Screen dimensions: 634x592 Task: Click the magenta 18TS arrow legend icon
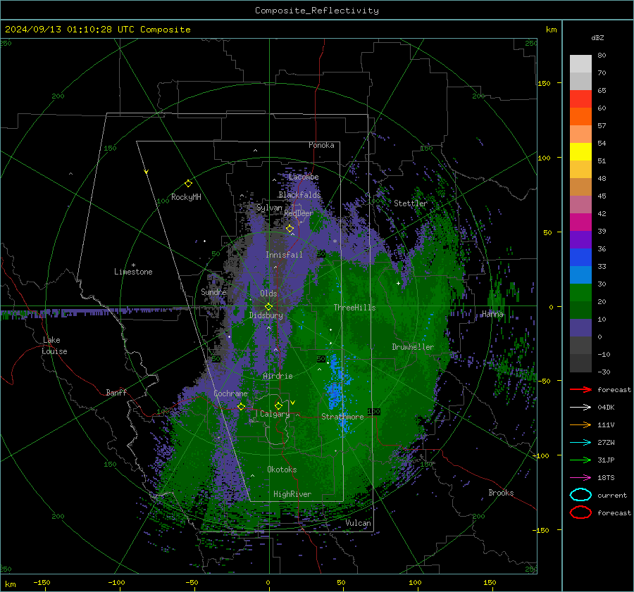(x=580, y=478)
